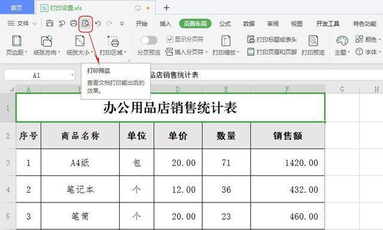Open the 主题 themes dropdown

[x=342, y=45]
